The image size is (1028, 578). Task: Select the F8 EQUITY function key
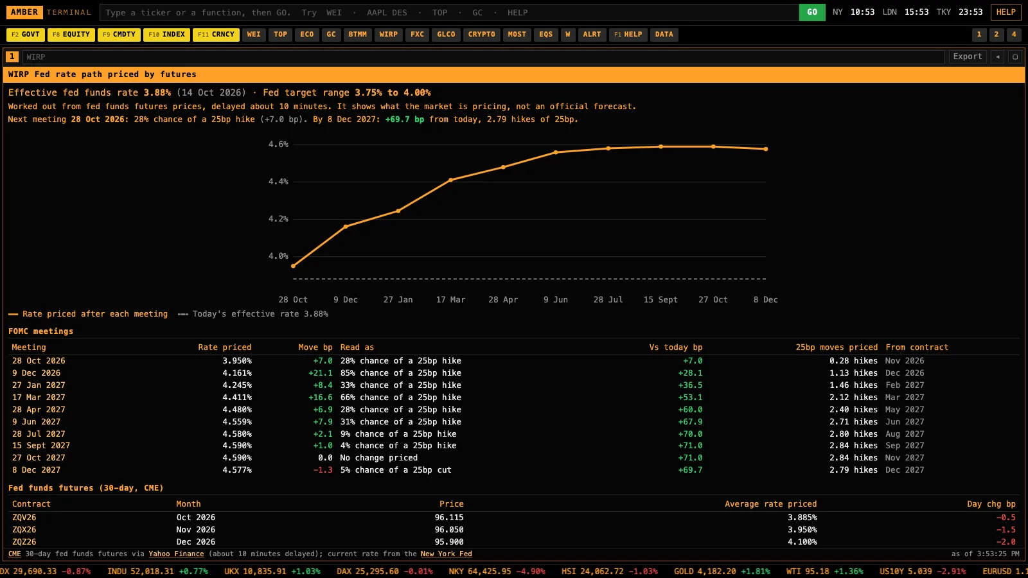(x=71, y=35)
